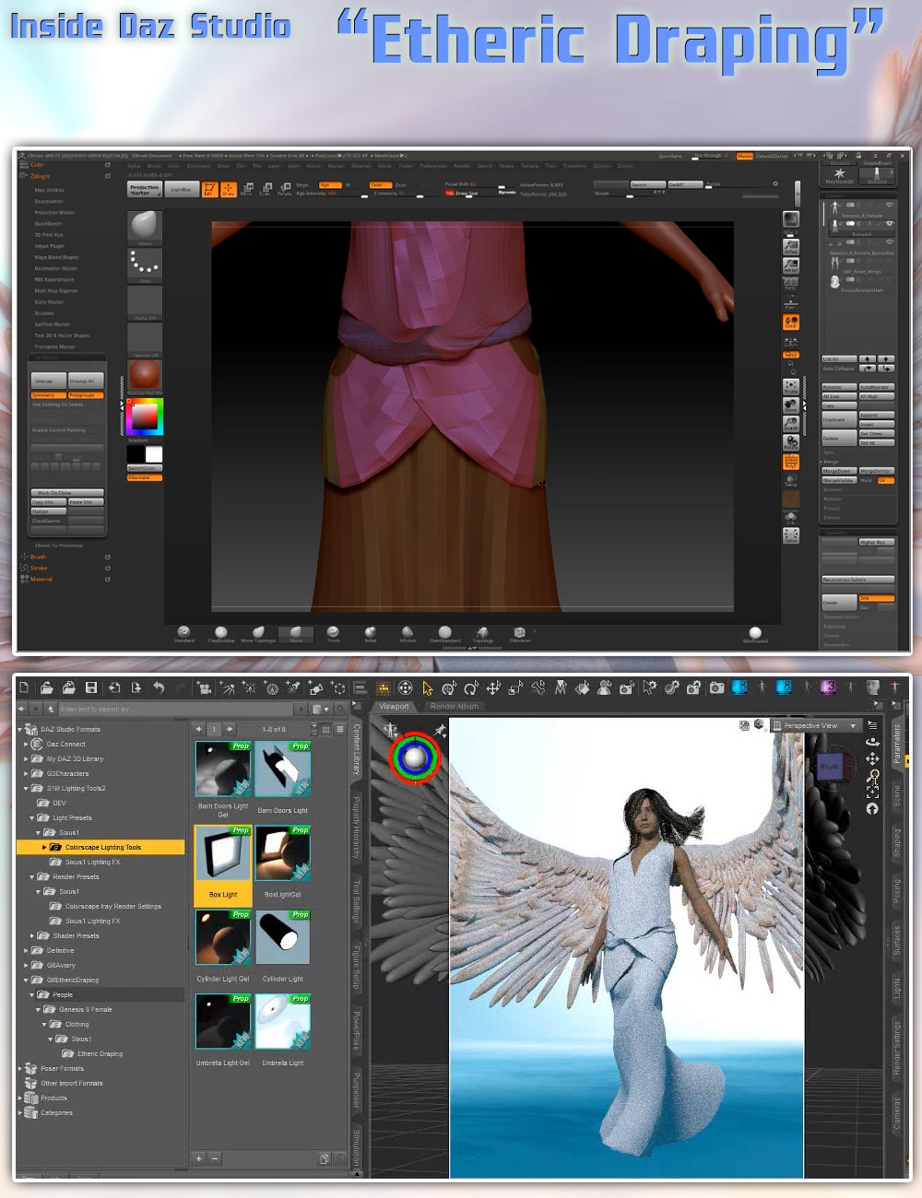The width and height of the screenshot is (922, 1198).
Task: Click the Front view cube in viewport
Action: (830, 766)
